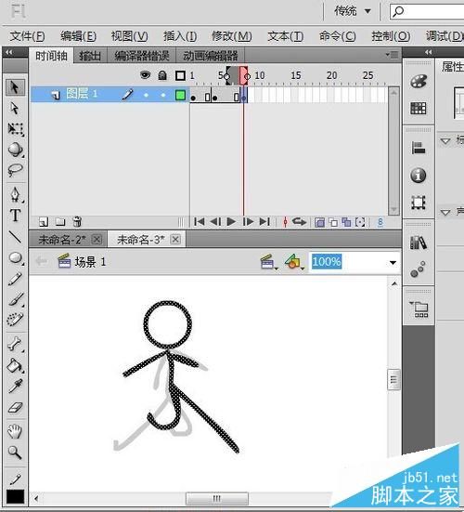Collapse the tools panel double arrows
This screenshot has height=512, width=464.
(x=9, y=53)
